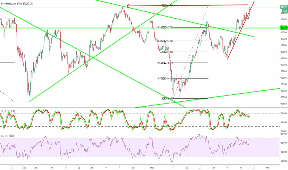288x170 pixels.
Task: Click the 9 label on the date axis
Action: (x=106, y=168)
